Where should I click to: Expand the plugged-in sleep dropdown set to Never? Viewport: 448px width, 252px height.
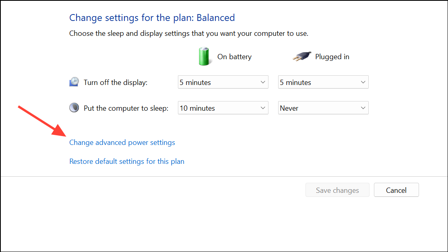coord(323,108)
